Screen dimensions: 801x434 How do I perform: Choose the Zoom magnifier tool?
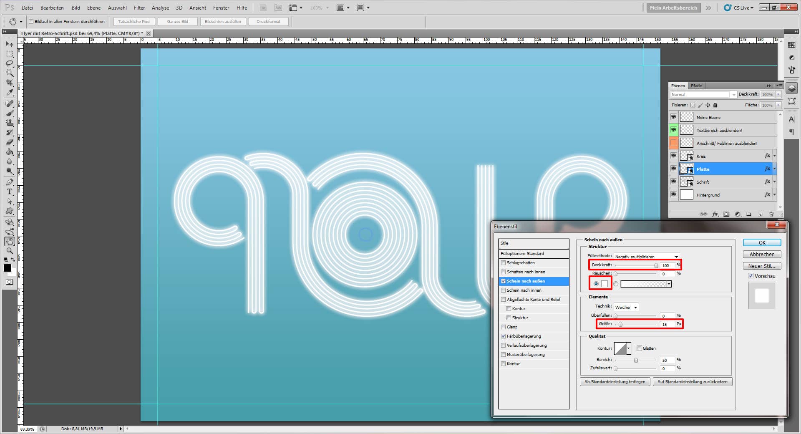click(10, 251)
